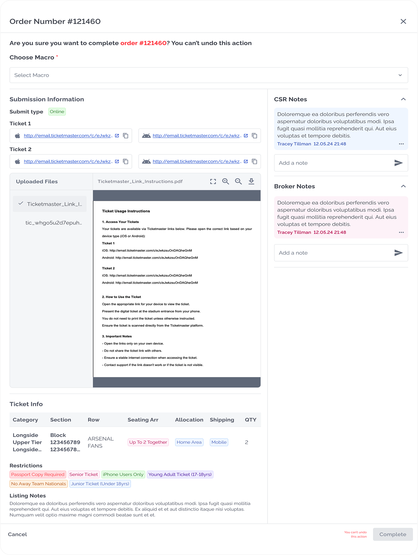
Task: Open the Select Macro dropdown
Action: click(209, 75)
